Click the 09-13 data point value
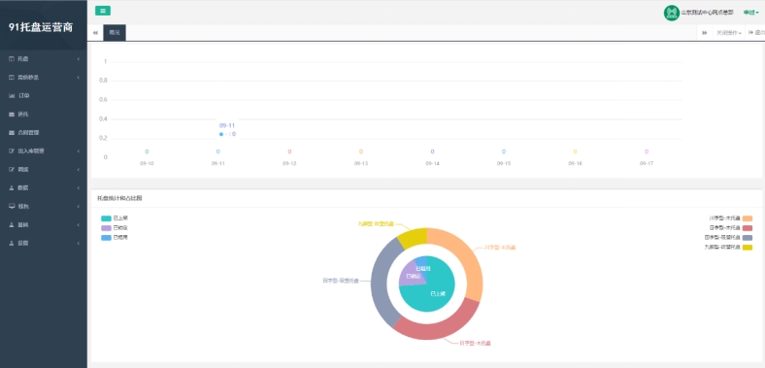 coord(361,151)
